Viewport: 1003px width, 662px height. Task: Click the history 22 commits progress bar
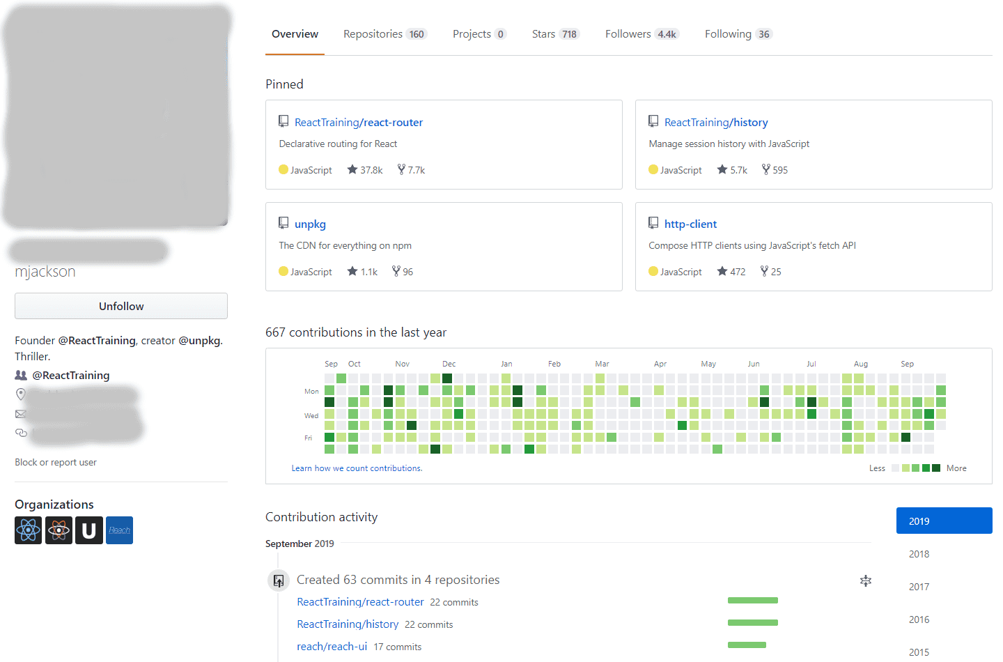(x=753, y=622)
